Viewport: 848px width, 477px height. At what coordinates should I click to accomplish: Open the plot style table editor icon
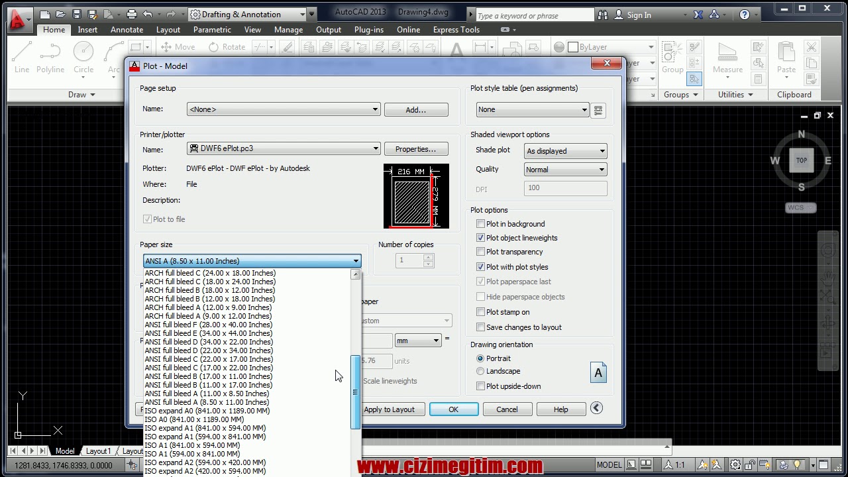click(x=598, y=110)
